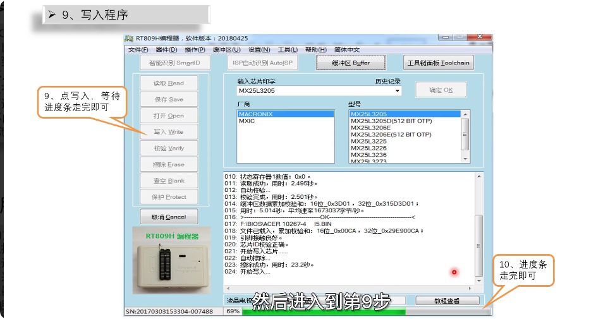Open the 工具(L) menu

(x=288, y=50)
